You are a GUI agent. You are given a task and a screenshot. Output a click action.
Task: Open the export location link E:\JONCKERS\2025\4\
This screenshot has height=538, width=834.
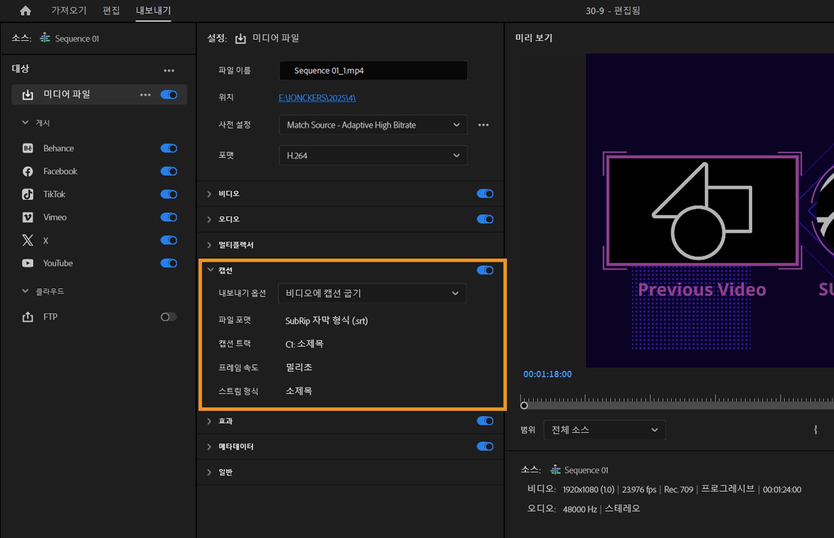(316, 98)
